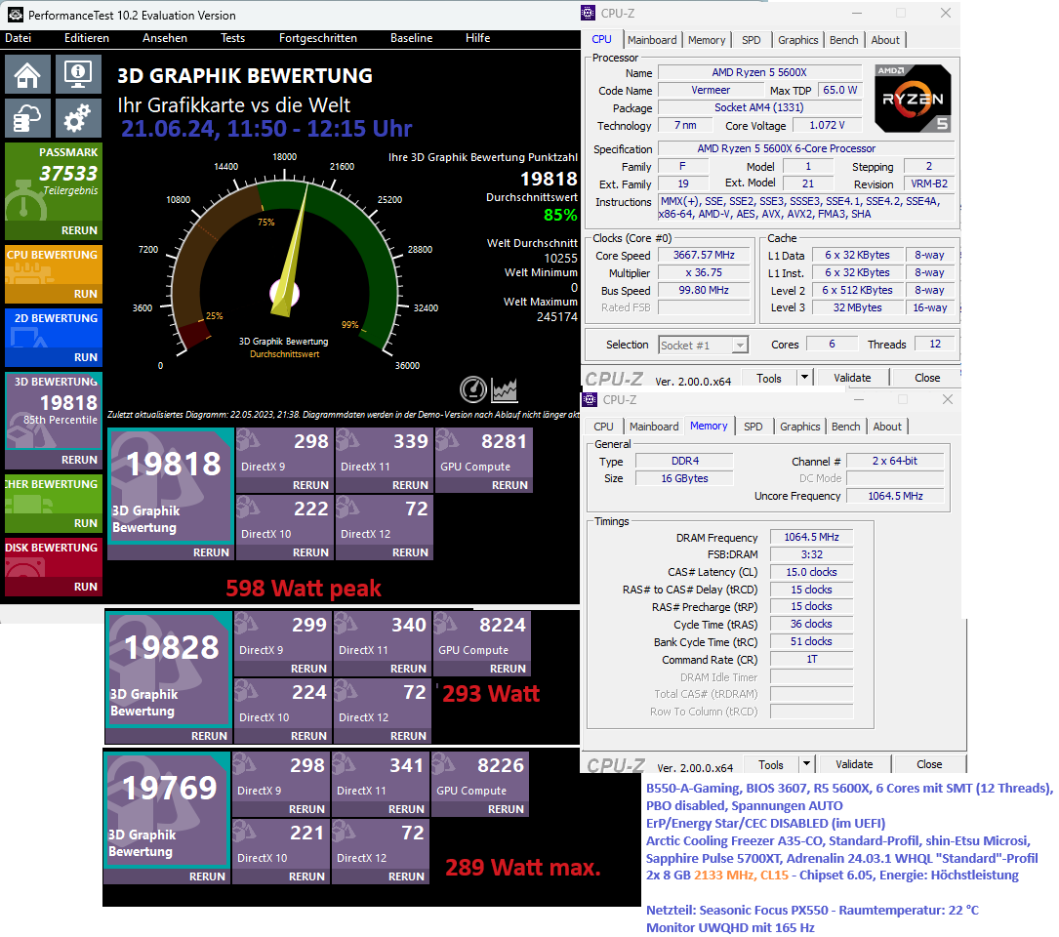The image size is (1059, 937).
Task: Open the Editieren menu
Action: (x=87, y=38)
